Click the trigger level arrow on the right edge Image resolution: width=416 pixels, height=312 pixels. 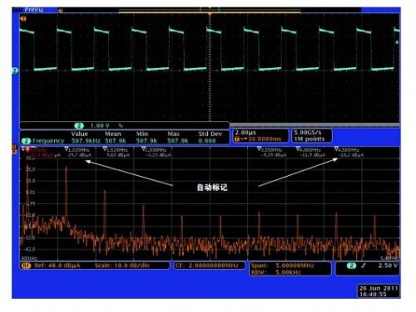(x=397, y=42)
